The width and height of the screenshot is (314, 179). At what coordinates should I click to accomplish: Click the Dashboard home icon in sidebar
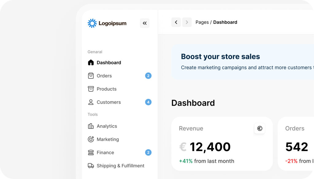tap(91, 62)
